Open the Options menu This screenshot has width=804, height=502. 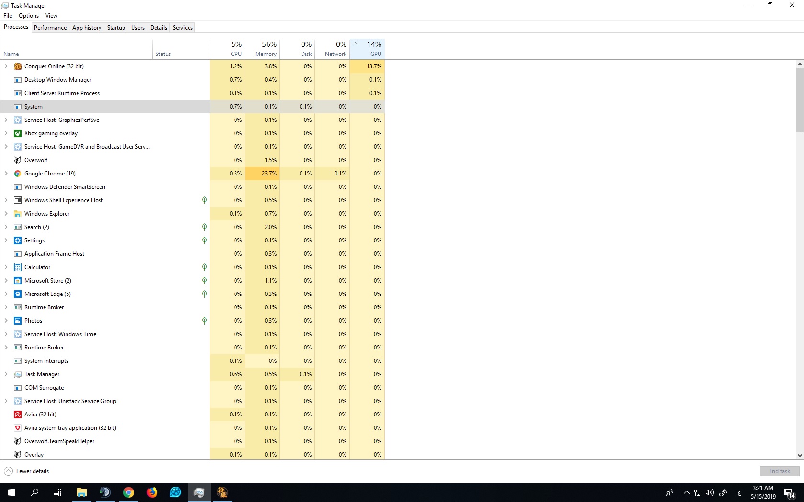point(29,16)
